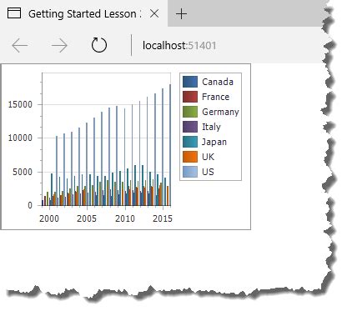Click the US legend label
The height and width of the screenshot is (311, 347).
click(x=208, y=172)
